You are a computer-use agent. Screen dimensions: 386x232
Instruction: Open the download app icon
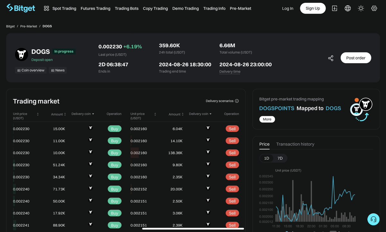pyautogui.click(x=335, y=8)
